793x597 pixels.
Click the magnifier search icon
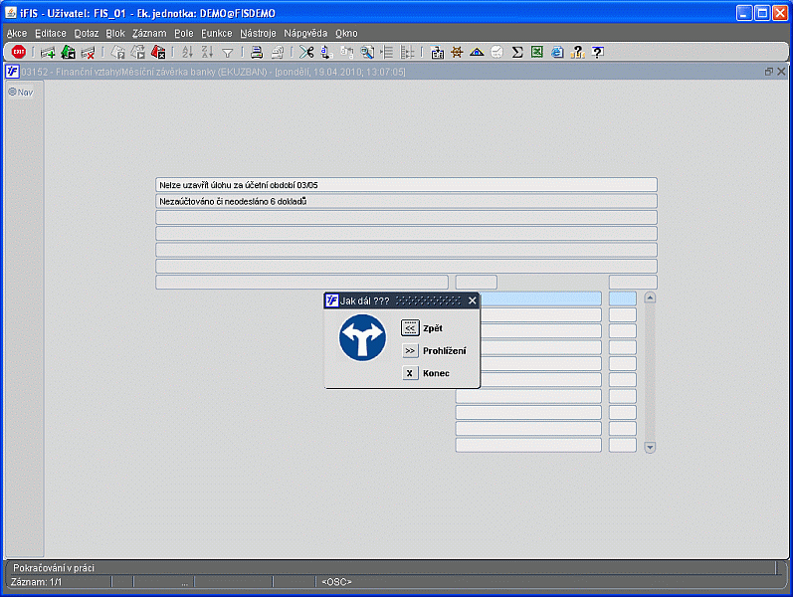point(367,52)
